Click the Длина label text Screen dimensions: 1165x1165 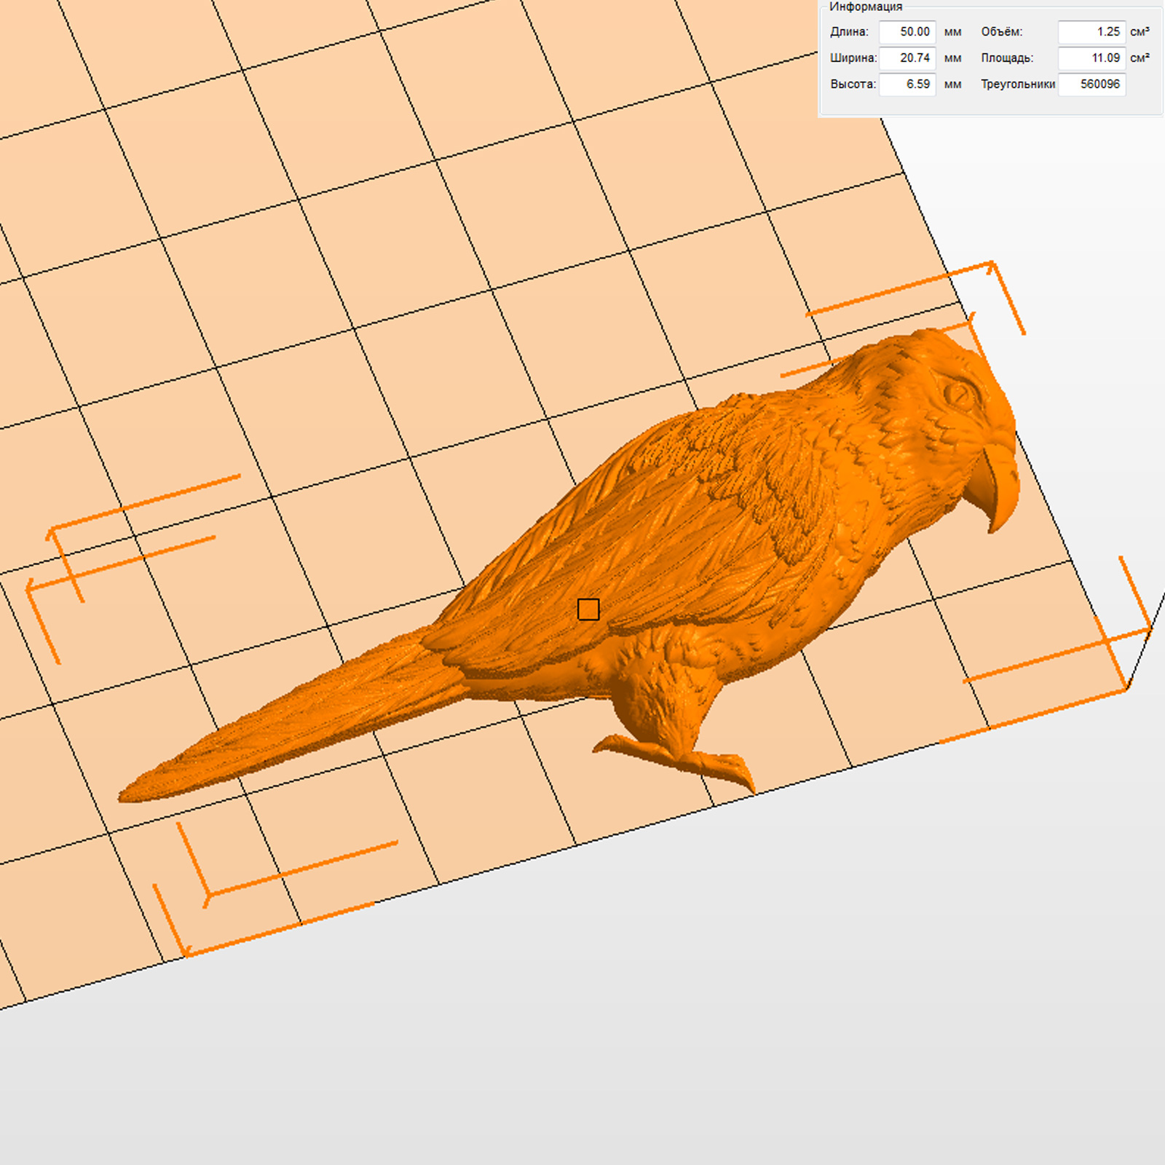pyautogui.click(x=849, y=32)
